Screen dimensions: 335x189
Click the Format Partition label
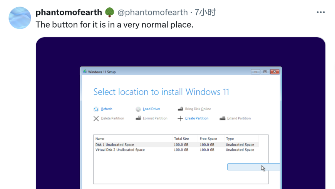pos(155,118)
